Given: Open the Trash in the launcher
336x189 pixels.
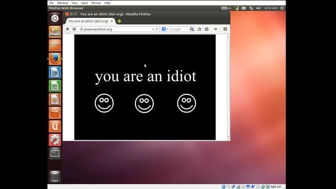Looking at the screenshot, I should point(55,176).
